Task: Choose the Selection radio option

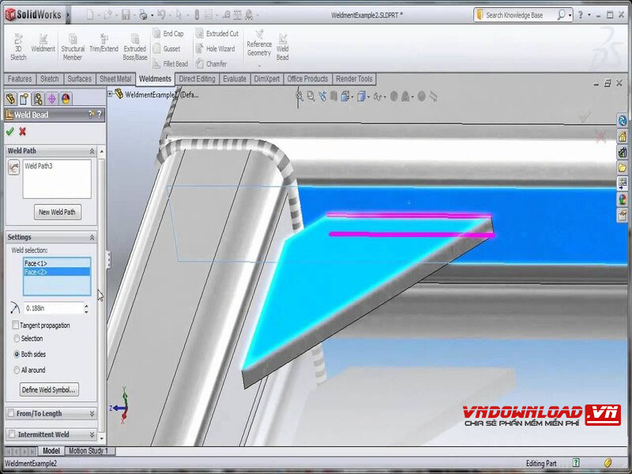Action: [17, 338]
